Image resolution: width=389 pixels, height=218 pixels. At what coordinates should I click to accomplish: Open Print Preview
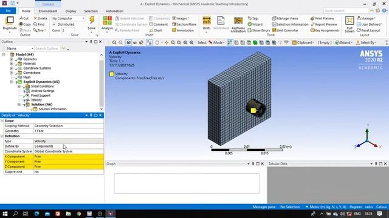pyautogui.click(x=322, y=18)
